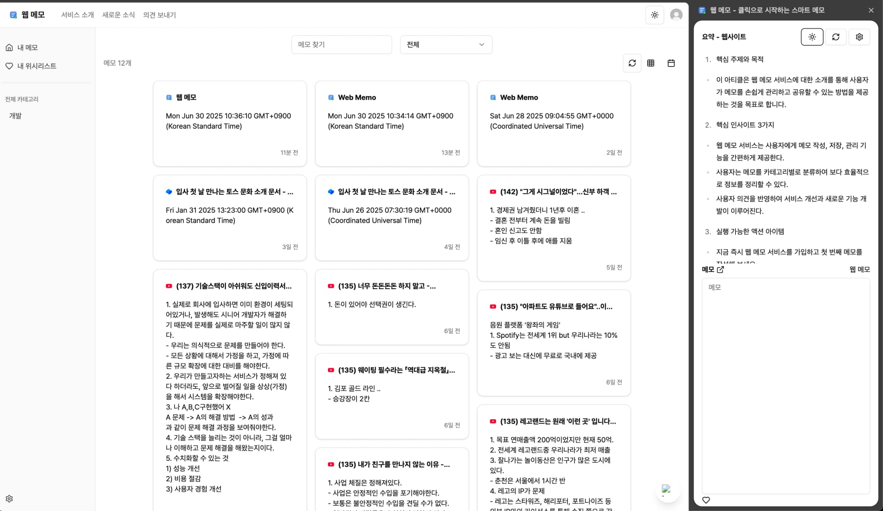Open the 웹 메모 card from 11분 전
This screenshot has width=883, height=511.
click(230, 124)
